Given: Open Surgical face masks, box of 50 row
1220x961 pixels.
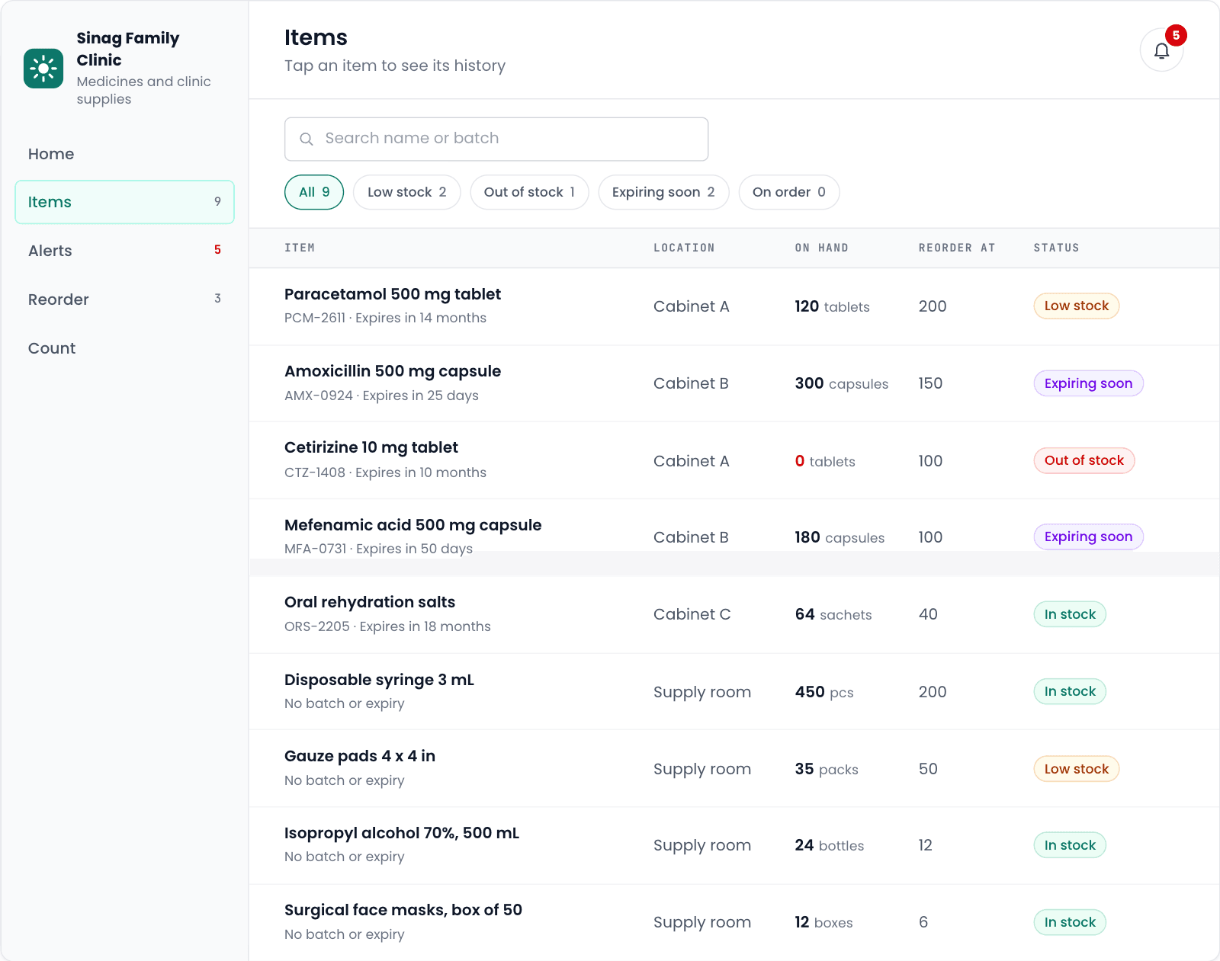Looking at the screenshot, I should click(734, 922).
